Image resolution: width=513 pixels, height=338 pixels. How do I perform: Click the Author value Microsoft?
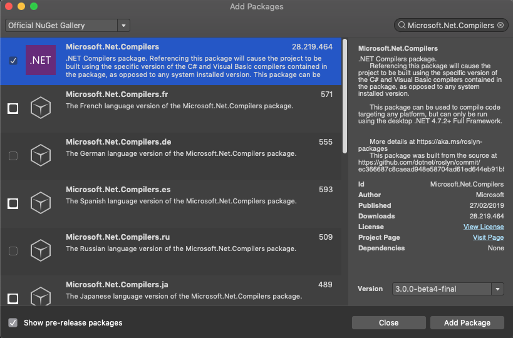pyautogui.click(x=490, y=195)
